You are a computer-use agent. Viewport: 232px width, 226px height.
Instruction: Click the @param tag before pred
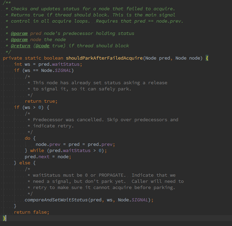19,33
